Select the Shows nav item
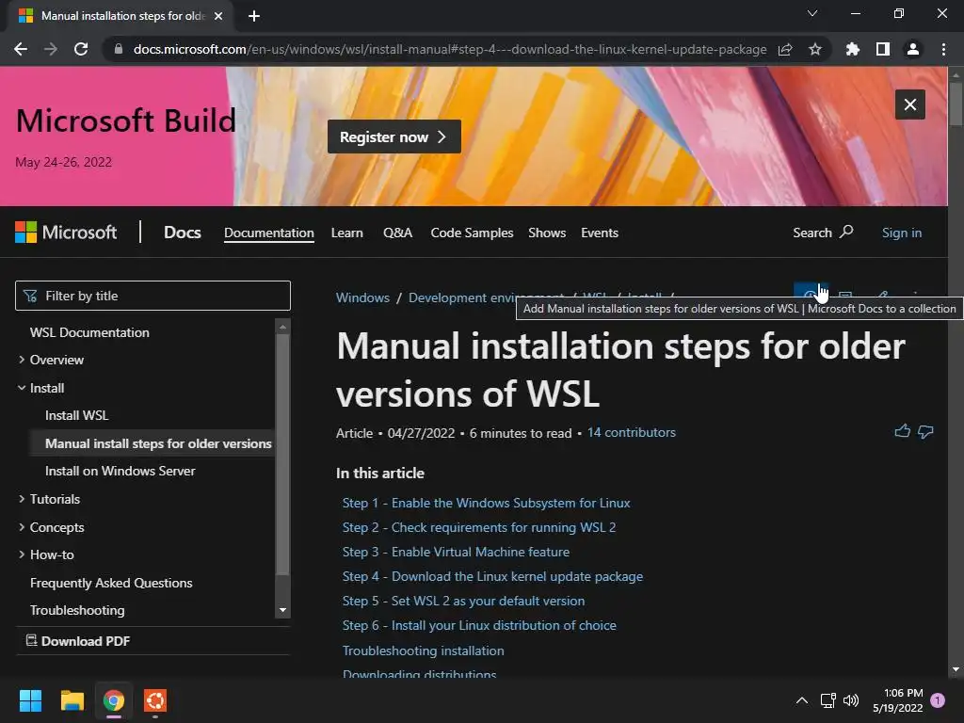964x723 pixels. pyautogui.click(x=547, y=233)
